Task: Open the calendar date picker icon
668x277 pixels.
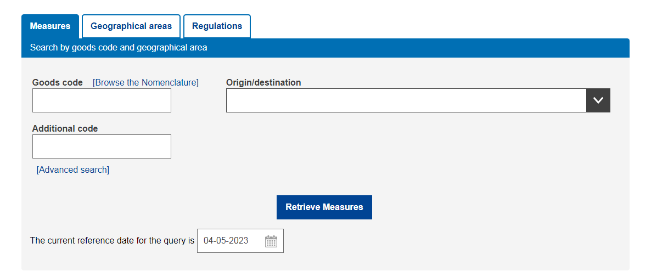Action: point(271,241)
